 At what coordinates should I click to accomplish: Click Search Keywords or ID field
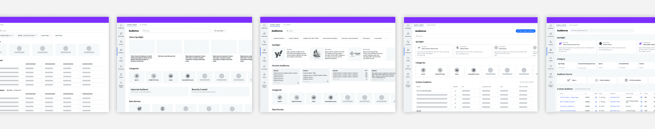(x=603, y=30)
